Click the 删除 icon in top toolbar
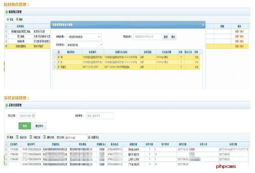 coord(17,19)
